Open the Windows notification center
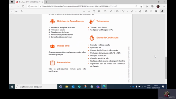 point(163,87)
